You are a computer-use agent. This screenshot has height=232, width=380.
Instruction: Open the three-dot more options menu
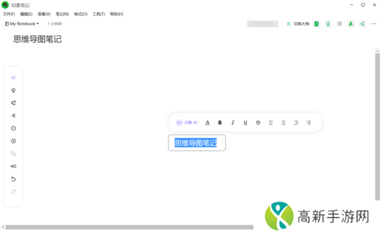[374, 24]
